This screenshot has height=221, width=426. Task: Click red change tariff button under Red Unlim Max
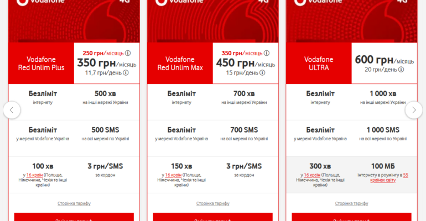213,217
